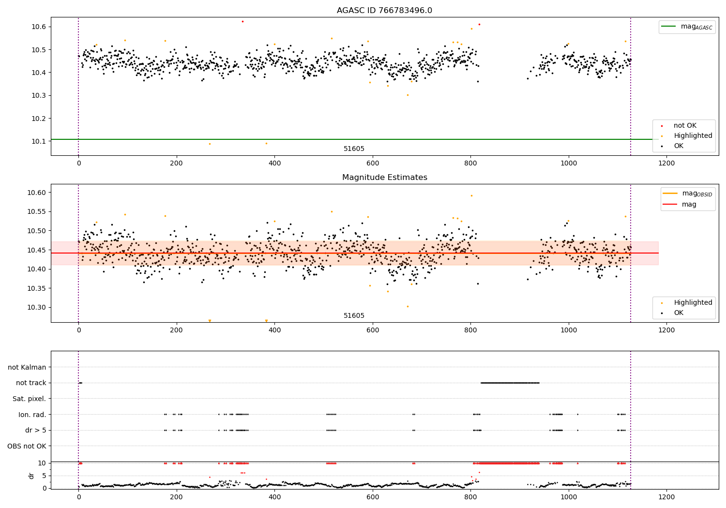Select the mag OBSID legend entry

pos(687,194)
